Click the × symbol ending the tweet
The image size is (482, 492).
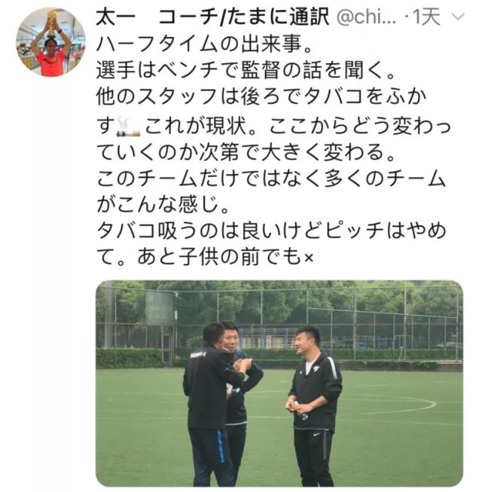pos(309,258)
